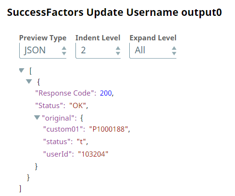
Task: Open the Expand Level dropdown showing All
Action: pyautogui.click(x=153, y=50)
